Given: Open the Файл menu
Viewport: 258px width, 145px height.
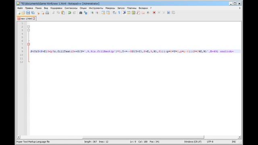Looking at the screenshot, I should 20,8.
